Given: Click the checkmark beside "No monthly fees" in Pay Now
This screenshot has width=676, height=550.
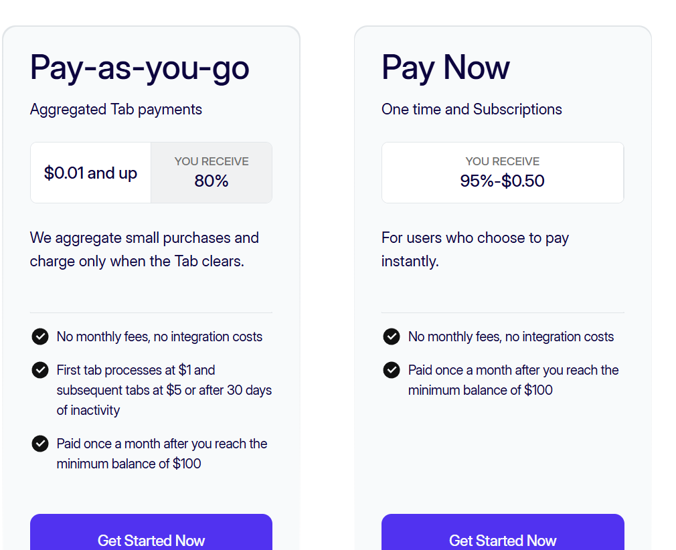Looking at the screenshot, I should click(x=392, y=337).
